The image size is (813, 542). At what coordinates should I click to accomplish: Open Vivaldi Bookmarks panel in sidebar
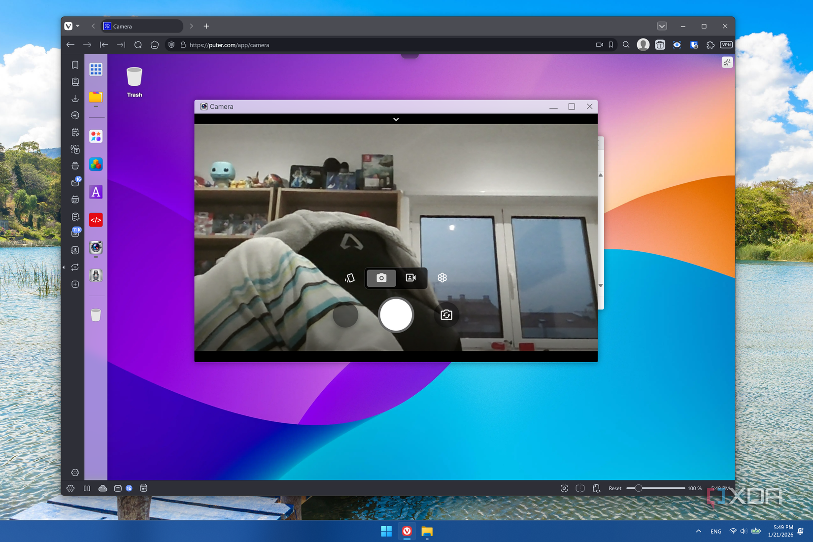tap(75, 65)
